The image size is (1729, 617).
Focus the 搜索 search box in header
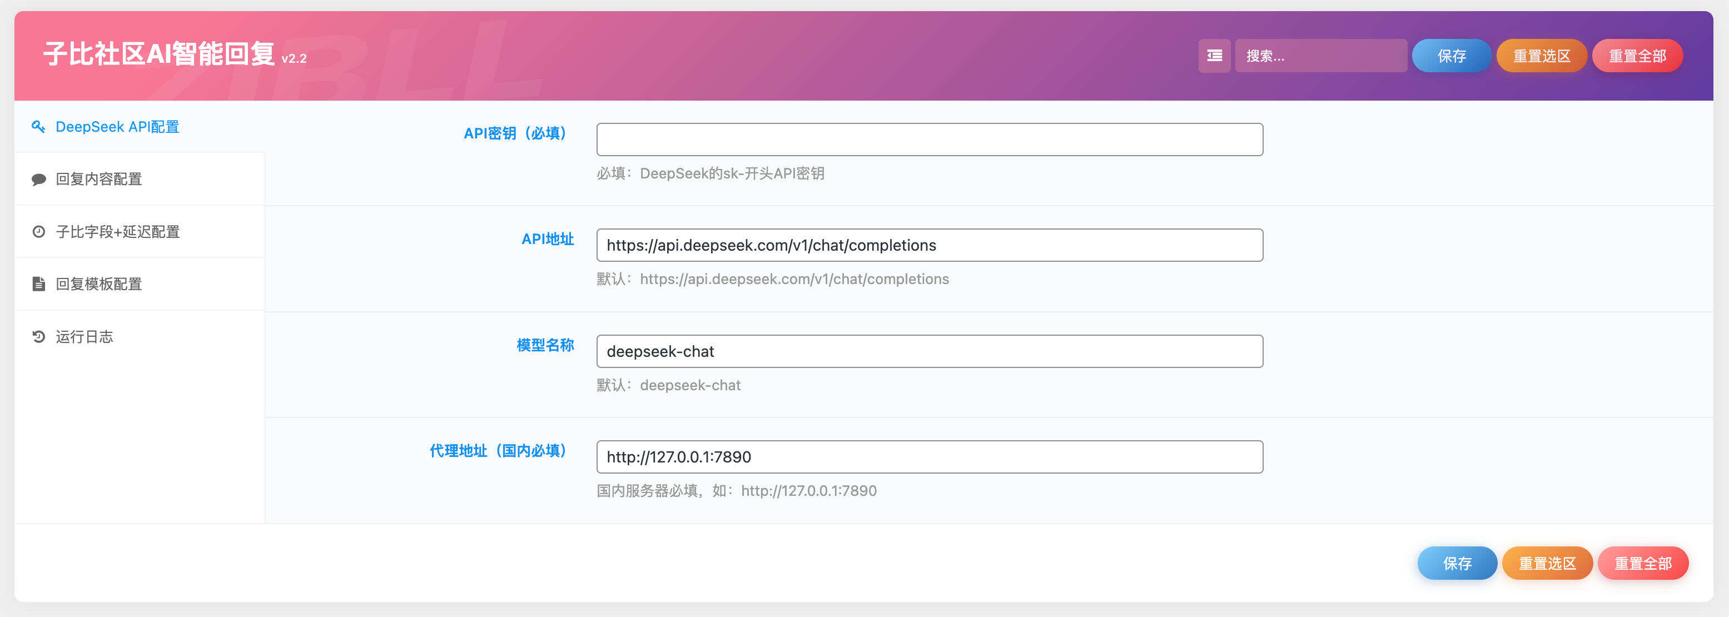[x=1320, y=56]
